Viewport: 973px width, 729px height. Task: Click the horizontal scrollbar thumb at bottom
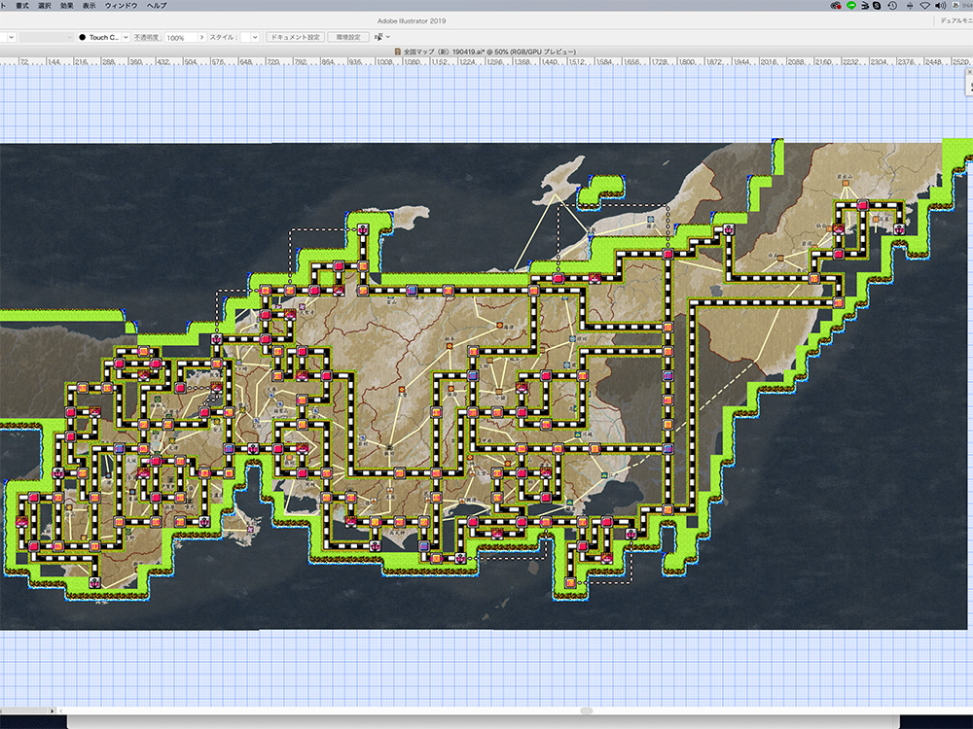click(585, 711)
